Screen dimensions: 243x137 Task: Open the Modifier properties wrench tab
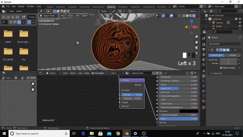pos(204,76)
